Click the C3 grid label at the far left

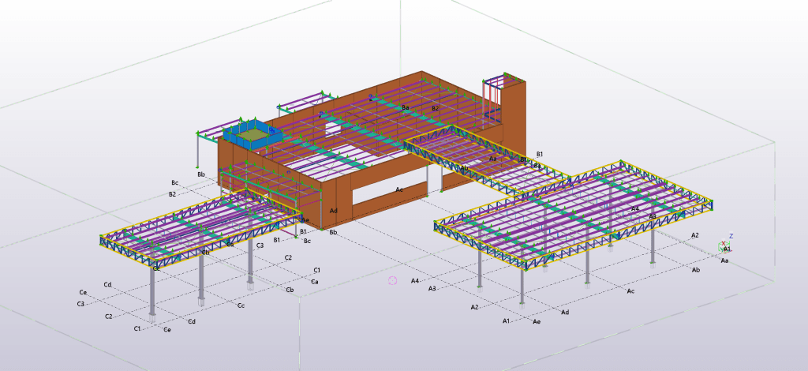(x=80, y=304)
